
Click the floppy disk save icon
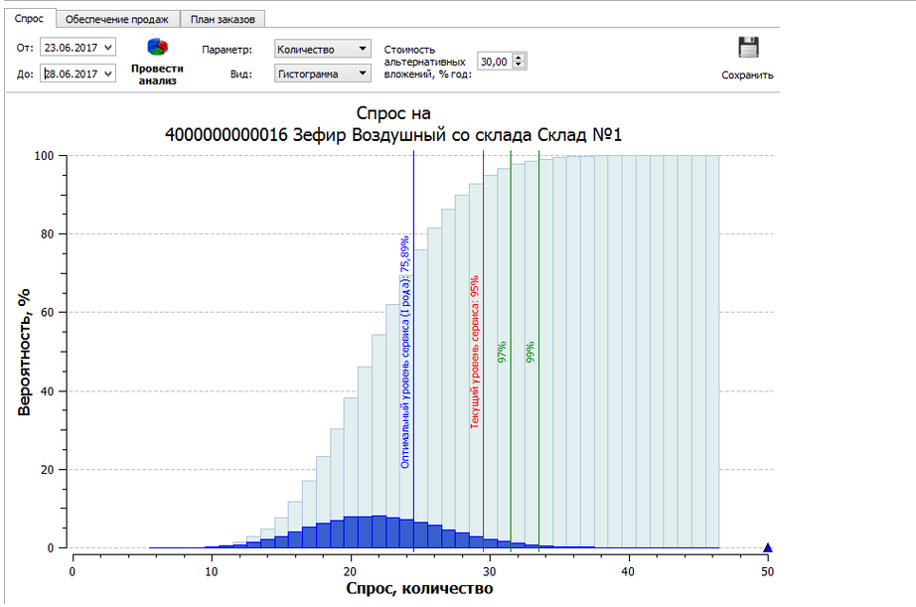coord(748,48)
